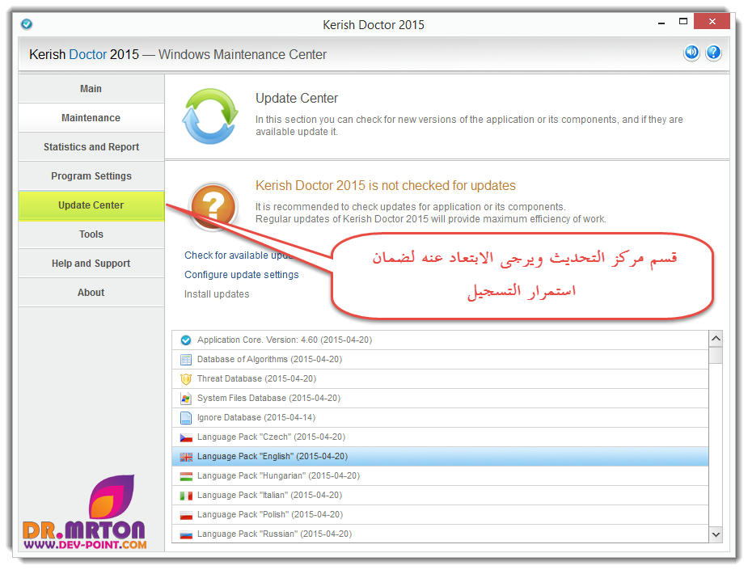Click Threat Database shield icon
748x570 pixels.
[x=186, y=379]
